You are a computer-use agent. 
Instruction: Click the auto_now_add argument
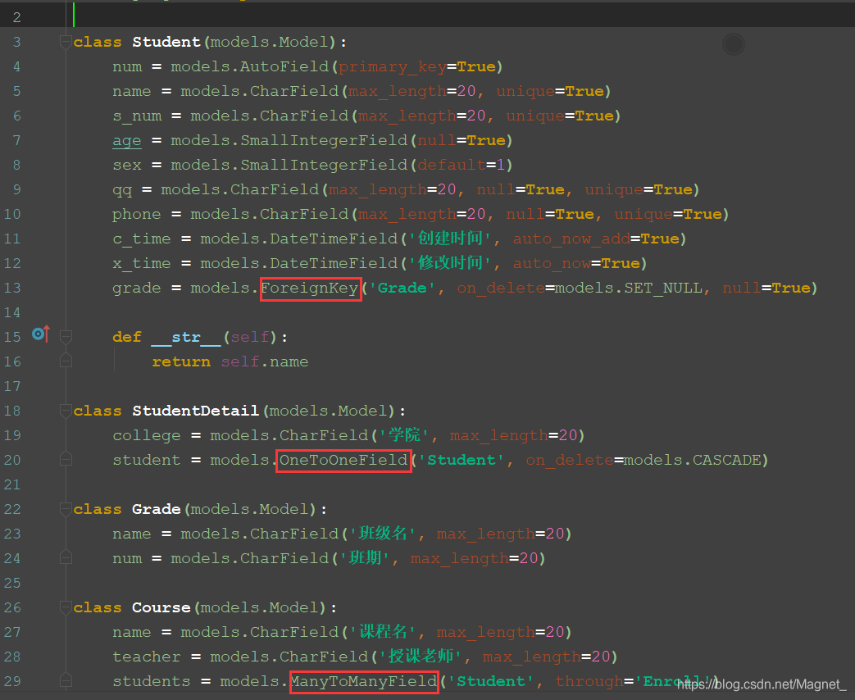(571, 239)
